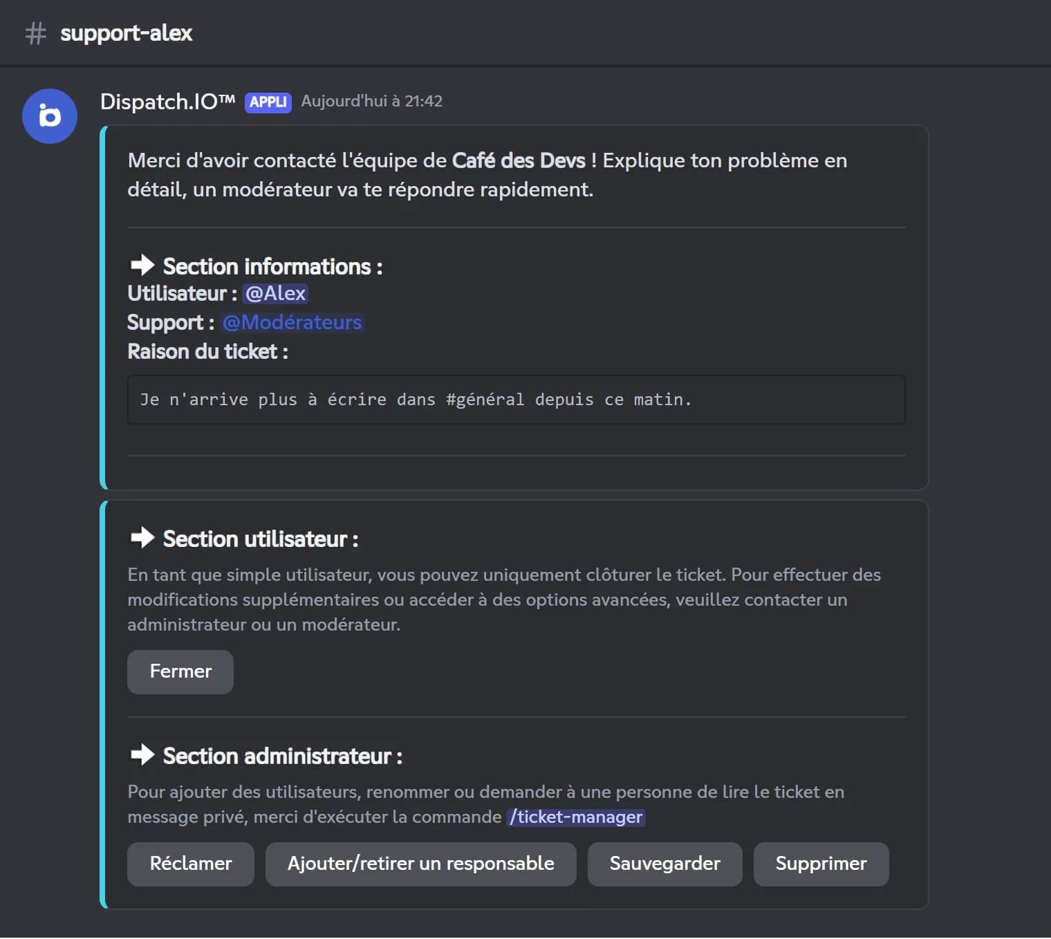This screenshot has height=939, width=1051.
Task: Open the @Modérateurs role mention
Action: (292, 322)
